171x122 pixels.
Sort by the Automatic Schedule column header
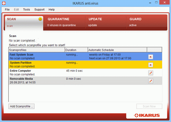[117, 50]
